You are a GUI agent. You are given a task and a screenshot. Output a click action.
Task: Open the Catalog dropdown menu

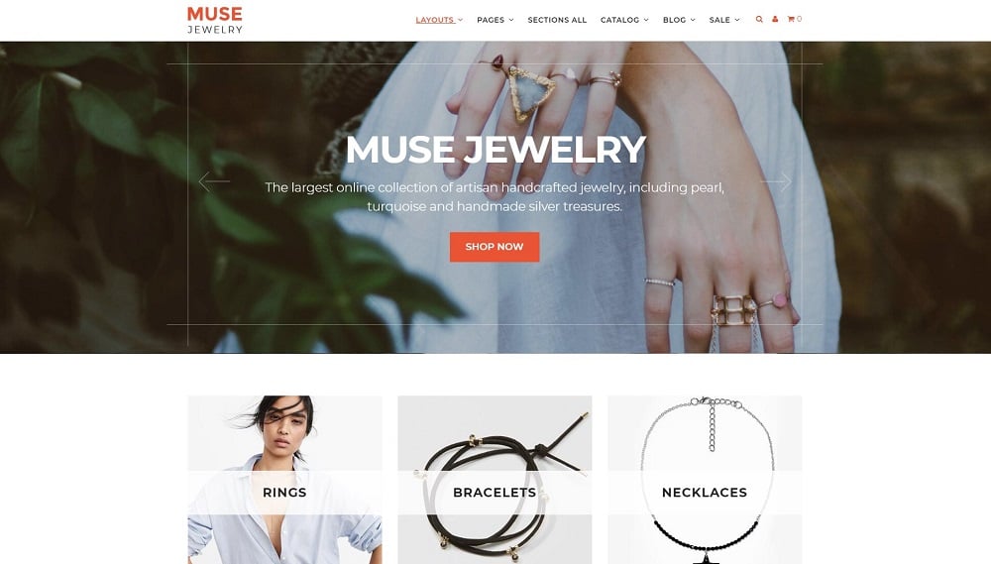pyautogui.click(x=624, y=20)
